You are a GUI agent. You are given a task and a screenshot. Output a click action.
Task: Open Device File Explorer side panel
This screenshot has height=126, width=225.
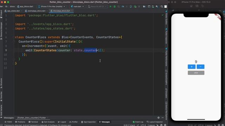(x=166, y=111)
